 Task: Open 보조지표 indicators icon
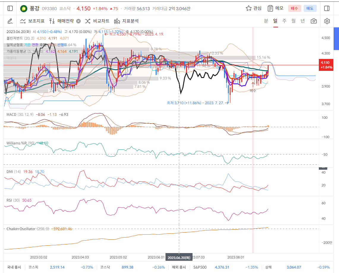[23, 21]
